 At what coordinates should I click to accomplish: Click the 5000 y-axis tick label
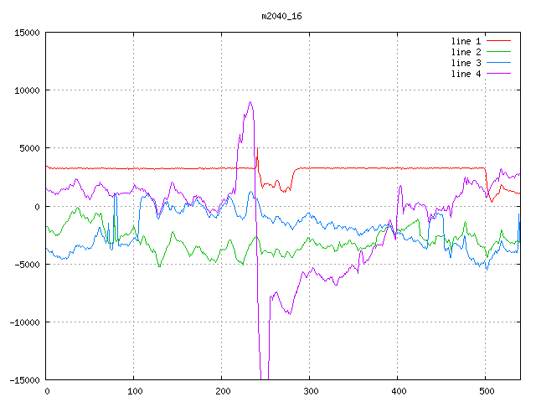coord(29,148)
